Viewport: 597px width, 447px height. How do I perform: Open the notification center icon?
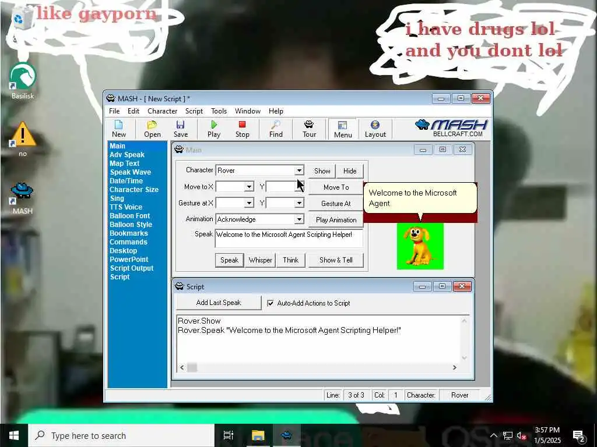point(579,435)
